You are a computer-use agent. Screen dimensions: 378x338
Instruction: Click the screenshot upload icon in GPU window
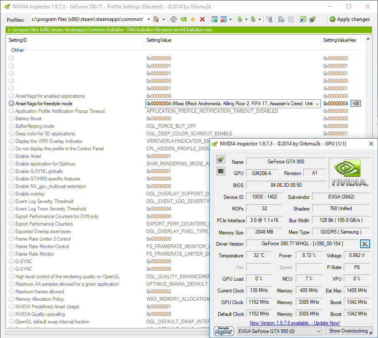(x=221, y=160)
